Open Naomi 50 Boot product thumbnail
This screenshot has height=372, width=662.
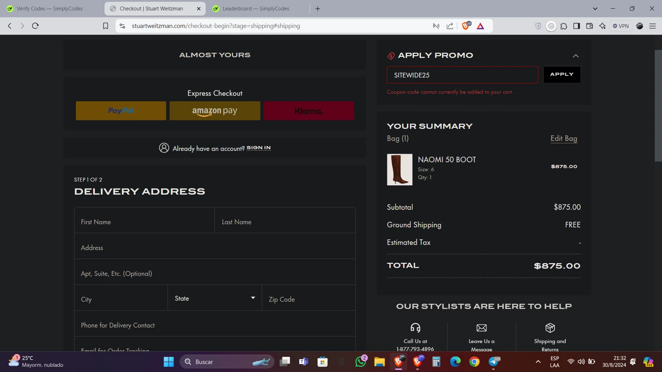pyautogui.click(x=399, y=169)
